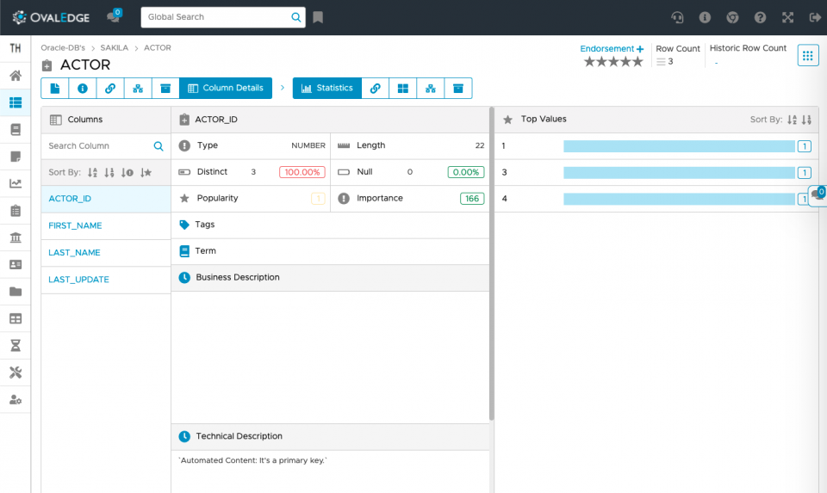Click the TH icon atop sidebar
Screen dimensions: 827x493
pos(16,48)
